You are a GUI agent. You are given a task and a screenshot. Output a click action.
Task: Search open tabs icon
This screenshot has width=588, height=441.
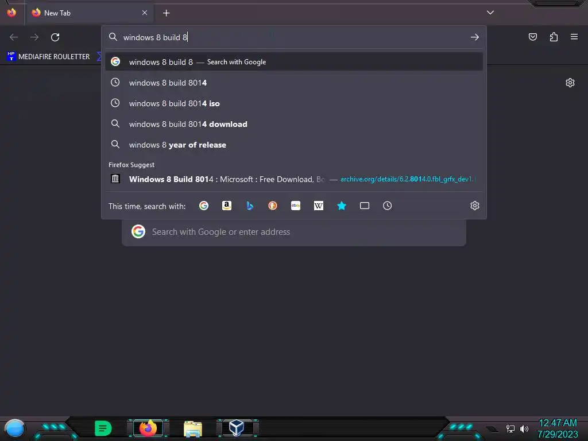click(x=365, y=206)
